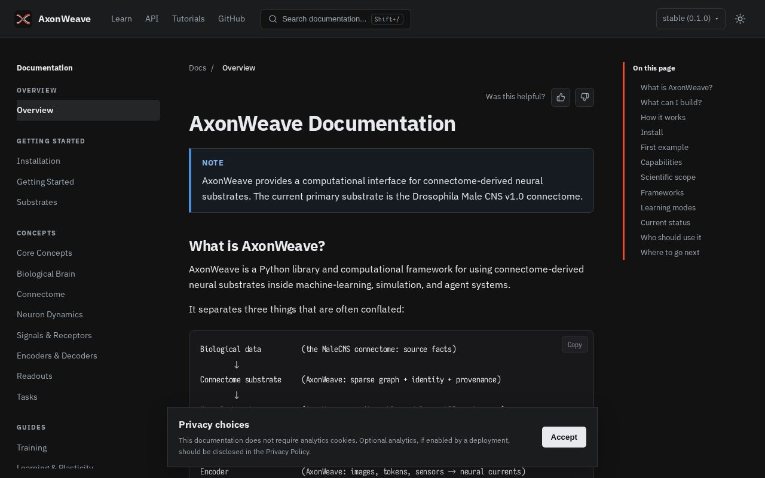This screenshot has height=478, width=765.
Task: Click the thumbs up helpful icon
Action: point(561,97)
